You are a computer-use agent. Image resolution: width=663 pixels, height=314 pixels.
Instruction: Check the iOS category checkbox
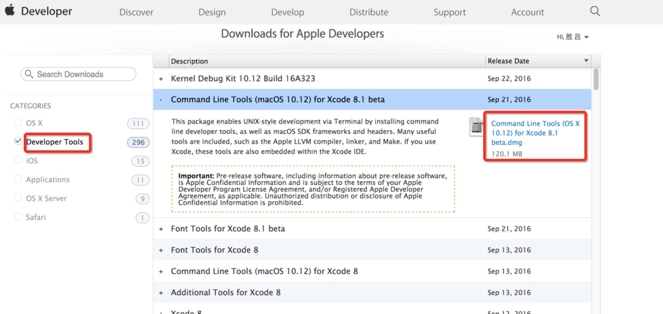[x=18, y=160]
